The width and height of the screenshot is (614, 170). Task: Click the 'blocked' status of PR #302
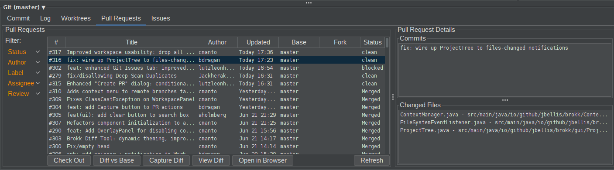pos(372,68)
